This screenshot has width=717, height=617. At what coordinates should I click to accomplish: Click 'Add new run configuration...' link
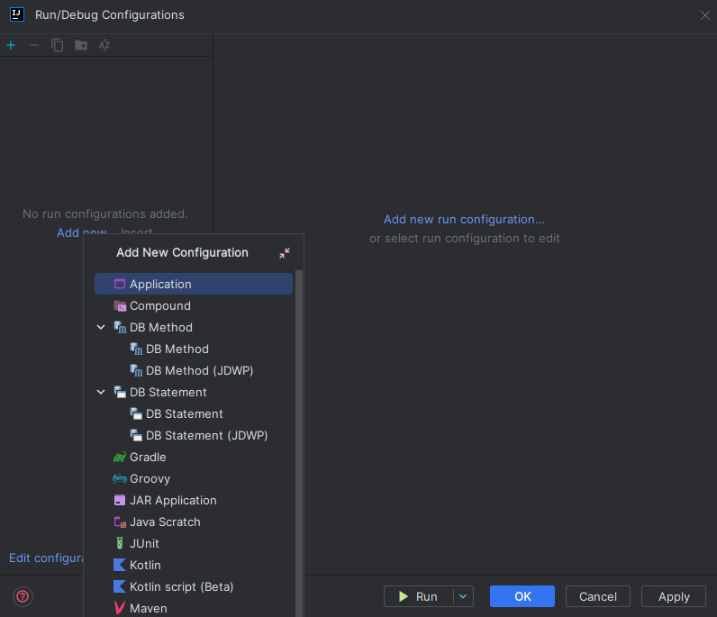(464, 220)
